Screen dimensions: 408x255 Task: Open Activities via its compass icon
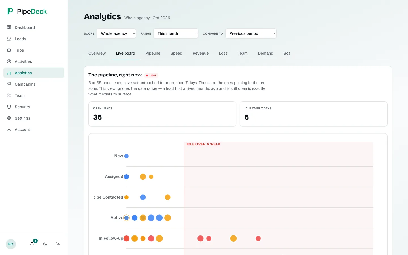pyautogui.click(x=9, y=61)
